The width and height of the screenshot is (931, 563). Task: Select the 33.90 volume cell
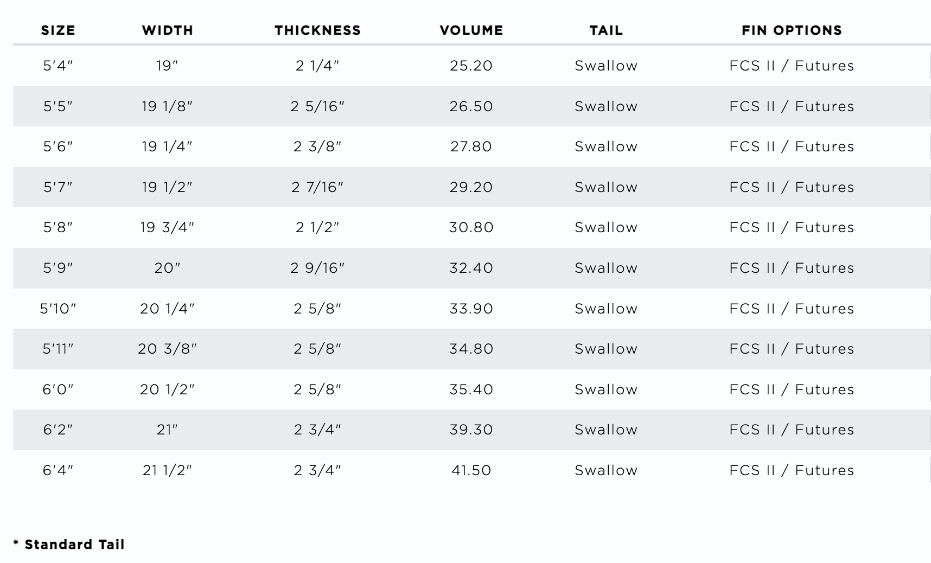471,309
